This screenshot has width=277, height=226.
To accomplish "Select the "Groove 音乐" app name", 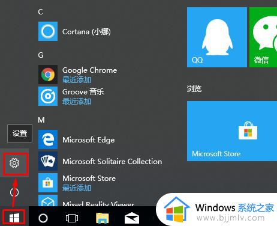I will point(83,92).
